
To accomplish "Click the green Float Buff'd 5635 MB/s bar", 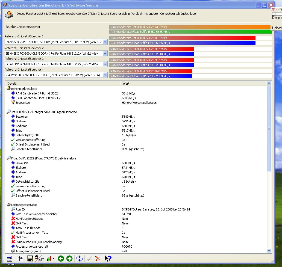I will (191, 32).
